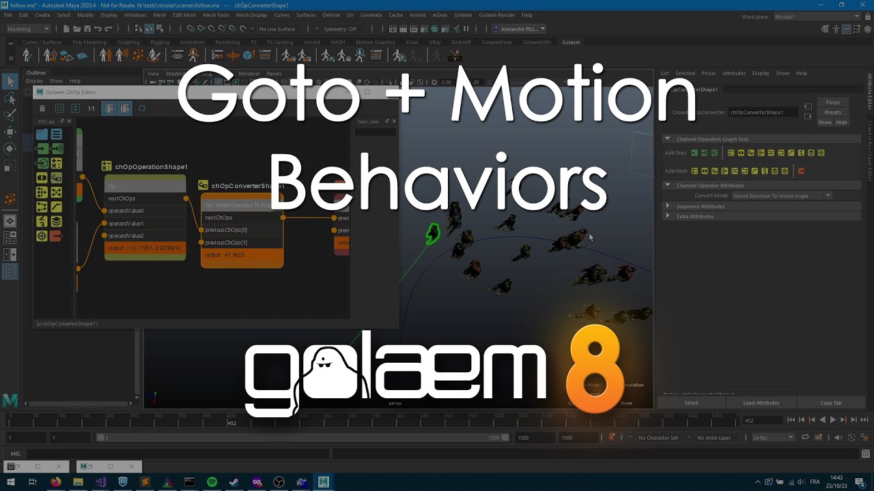Click the Load Attributes button
Screen dimensions: 874x491
(761, 403)
